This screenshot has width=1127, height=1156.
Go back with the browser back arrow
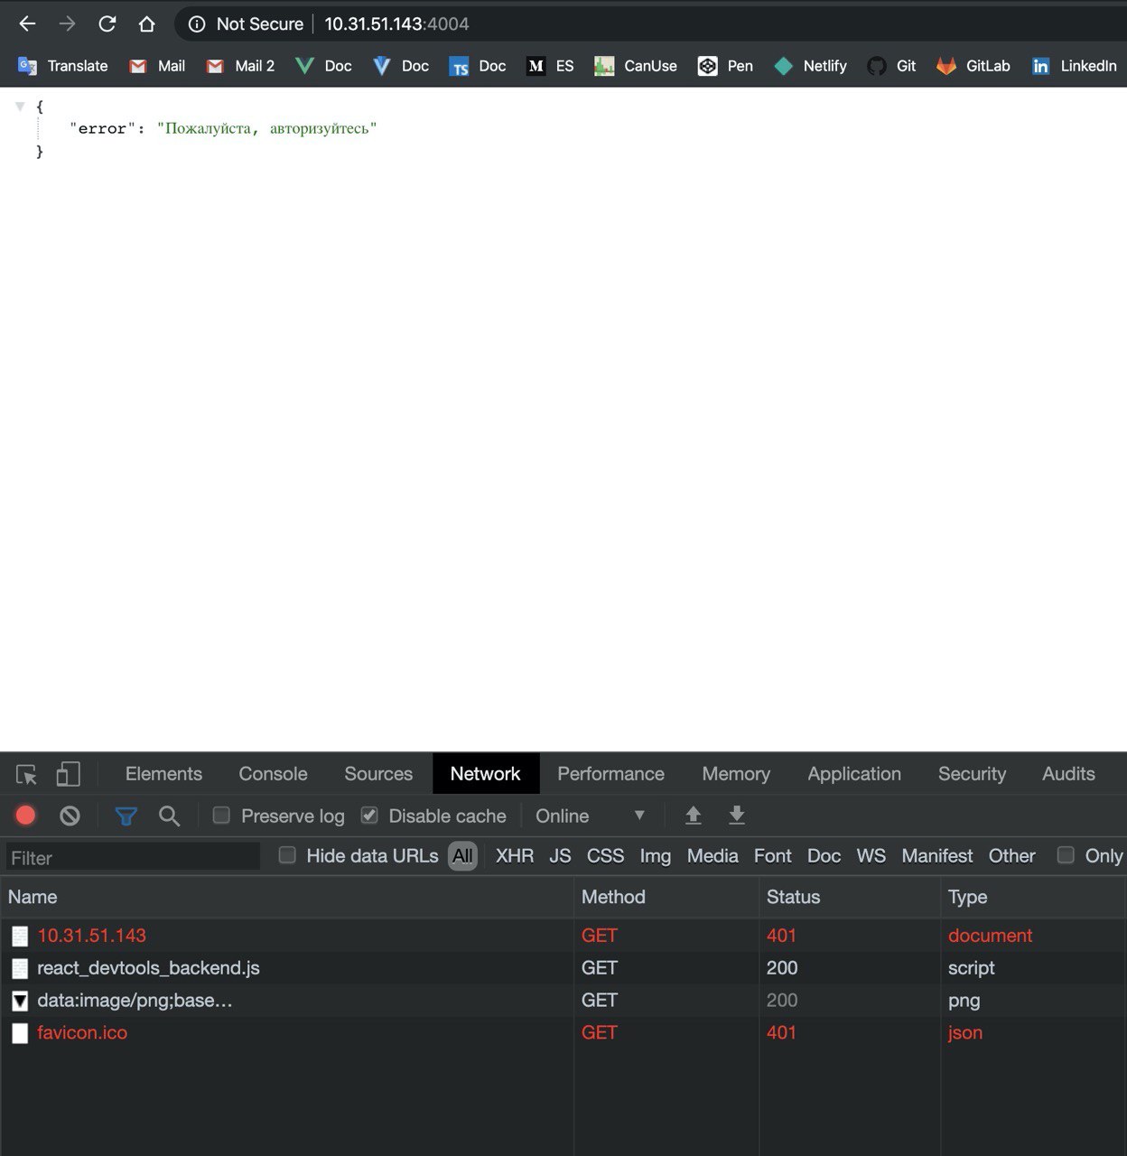coord(28,24)
